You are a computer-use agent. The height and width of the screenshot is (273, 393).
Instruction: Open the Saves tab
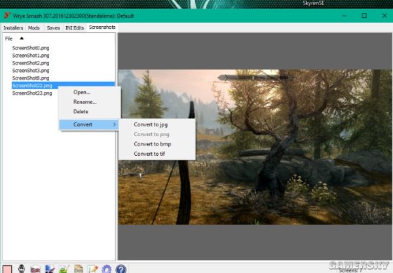(x=53, y=28)
